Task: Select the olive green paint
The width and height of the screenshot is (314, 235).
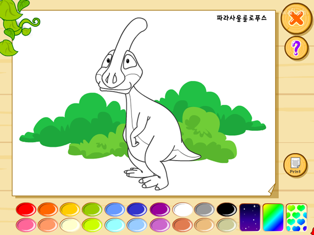Action: [92, 210]
